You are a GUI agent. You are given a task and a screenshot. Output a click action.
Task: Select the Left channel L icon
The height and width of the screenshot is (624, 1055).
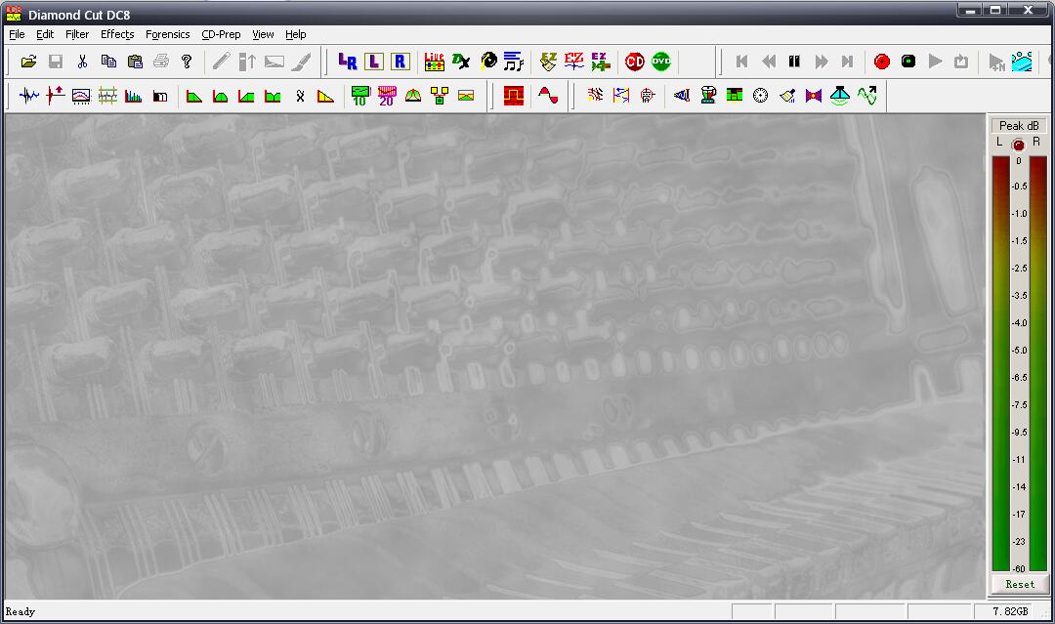click(x=373, y=62)
